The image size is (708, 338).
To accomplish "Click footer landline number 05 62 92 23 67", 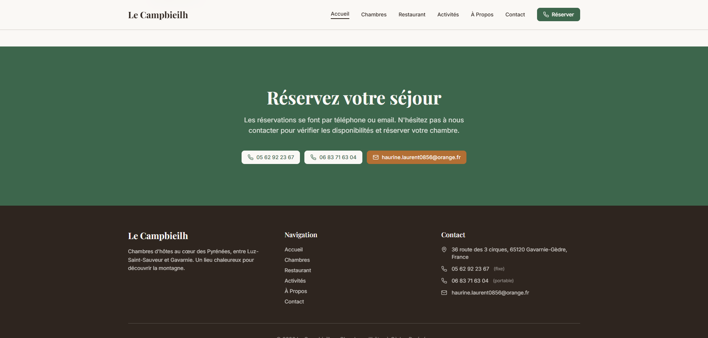I will tap(470, 269).
